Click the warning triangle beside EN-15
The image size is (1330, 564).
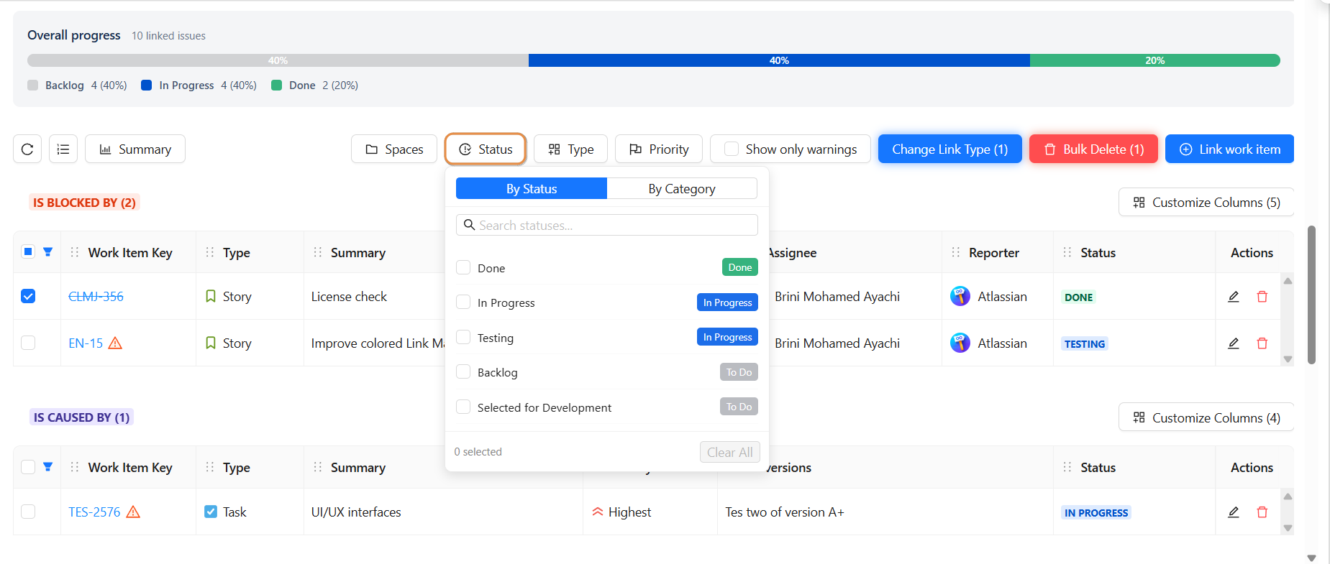pos(115,343)
